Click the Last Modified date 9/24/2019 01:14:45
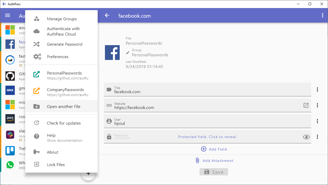The width and height of the screenshot is (328, 185). click(x=144, y=66)
